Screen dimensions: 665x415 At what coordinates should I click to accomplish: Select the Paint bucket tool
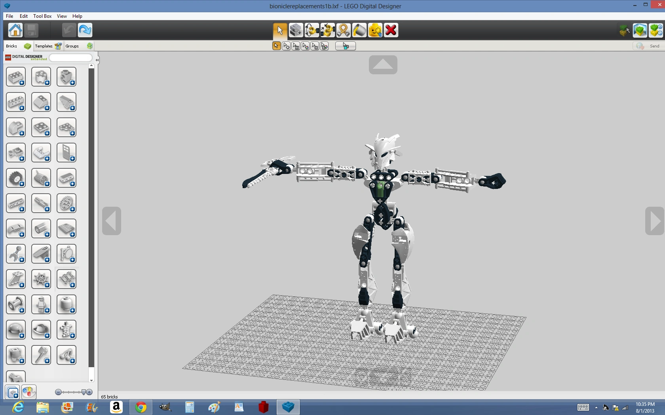359,30
